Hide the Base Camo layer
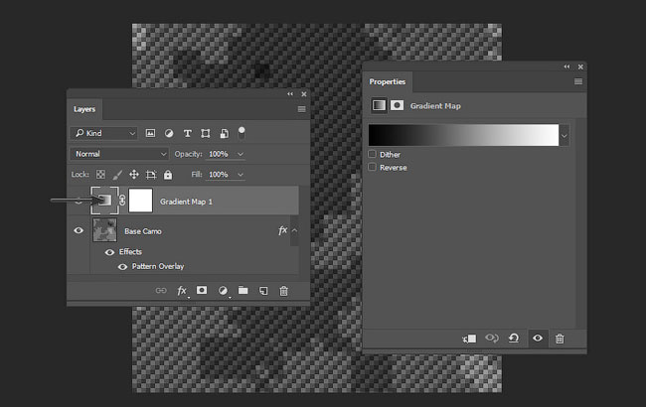The image size is (646, 407). click(x=79, y=230)
